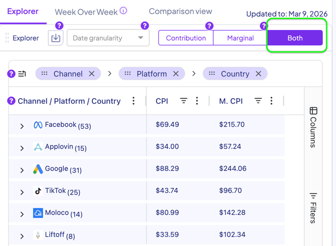Screen dimensions: 336x246
Task: Expand the Facebook row
Action: [22, 126]
